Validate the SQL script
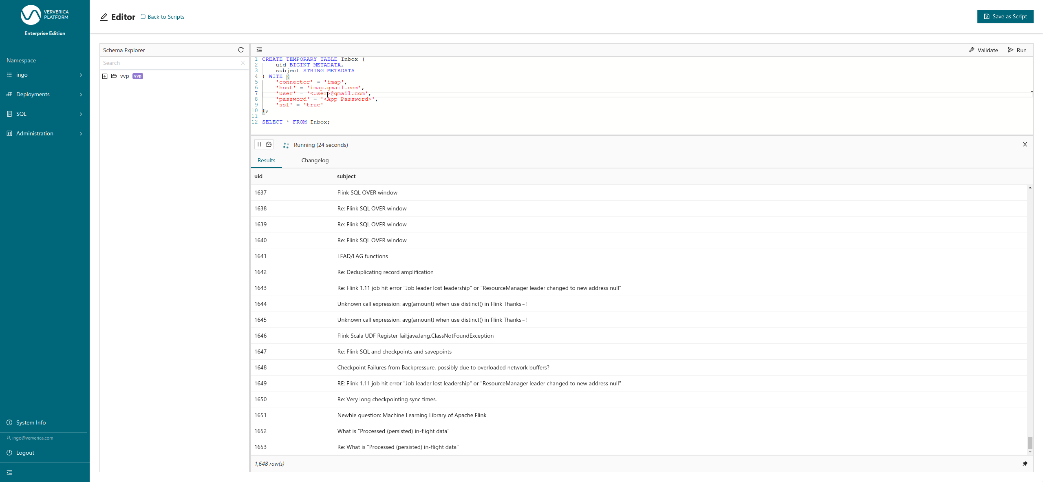 pyautogui.click(x=983, y=50)
